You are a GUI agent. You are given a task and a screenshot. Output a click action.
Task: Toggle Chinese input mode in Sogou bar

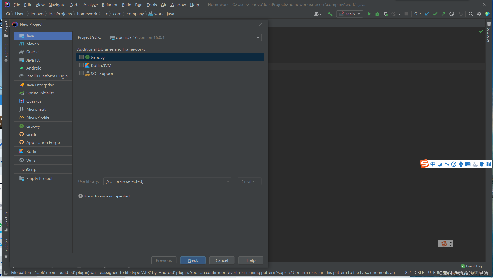tap(433, 164)
